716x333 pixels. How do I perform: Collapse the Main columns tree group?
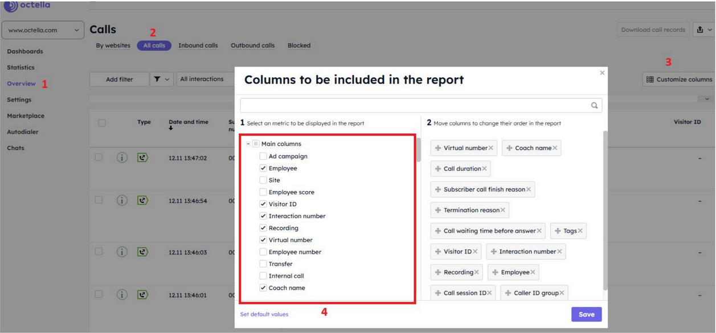(x=248, y=144)
